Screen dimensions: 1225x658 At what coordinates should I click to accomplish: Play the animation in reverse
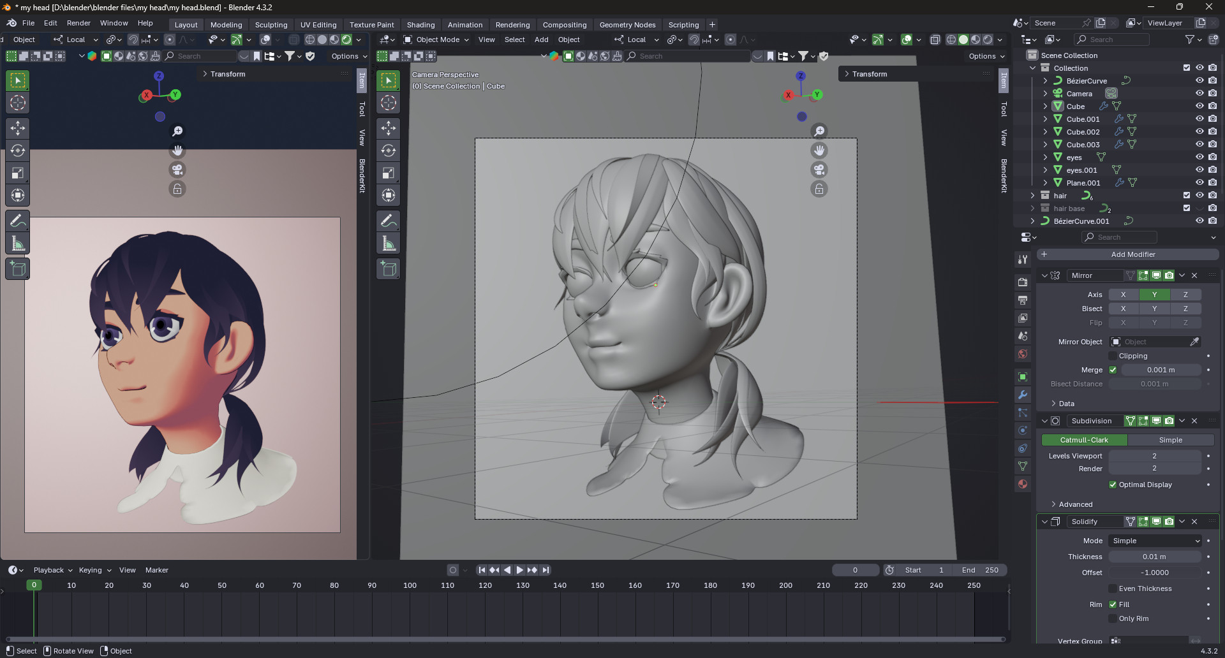coord(507,570)
